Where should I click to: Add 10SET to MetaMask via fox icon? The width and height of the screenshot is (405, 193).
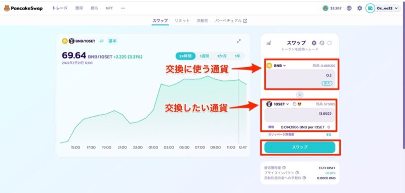coord(300,104)
